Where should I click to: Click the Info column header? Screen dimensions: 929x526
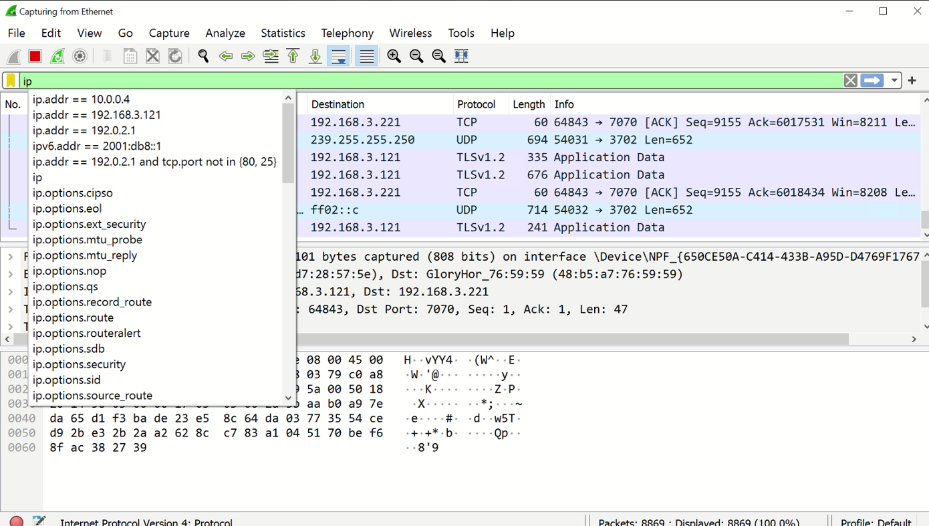pyautogui.click(x=735, y=104)
